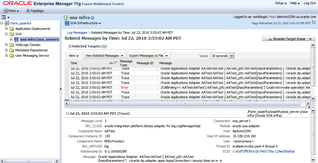
Task: Select soa-infra (soa_server1) in the tree
Action: tap(40, 39)
